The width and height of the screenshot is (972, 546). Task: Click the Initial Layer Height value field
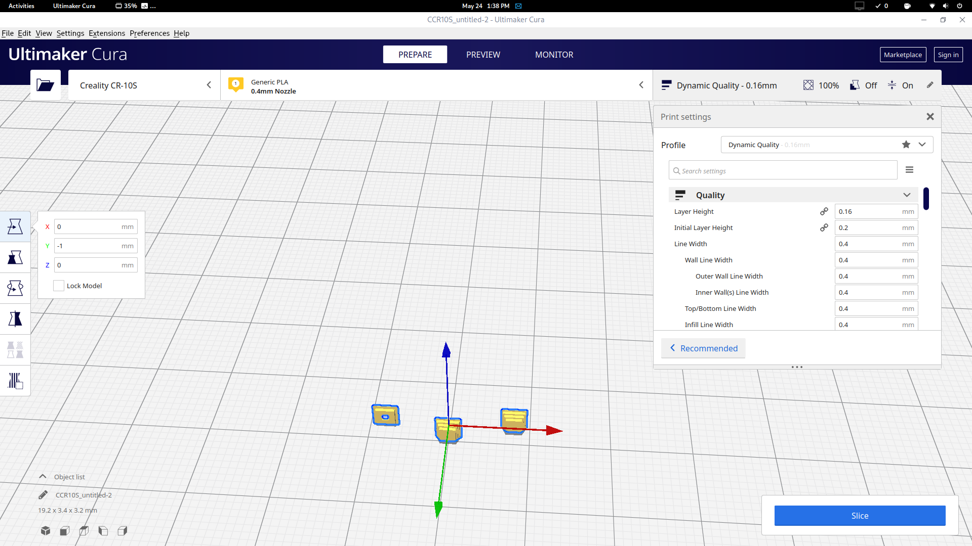click(876, 227)
